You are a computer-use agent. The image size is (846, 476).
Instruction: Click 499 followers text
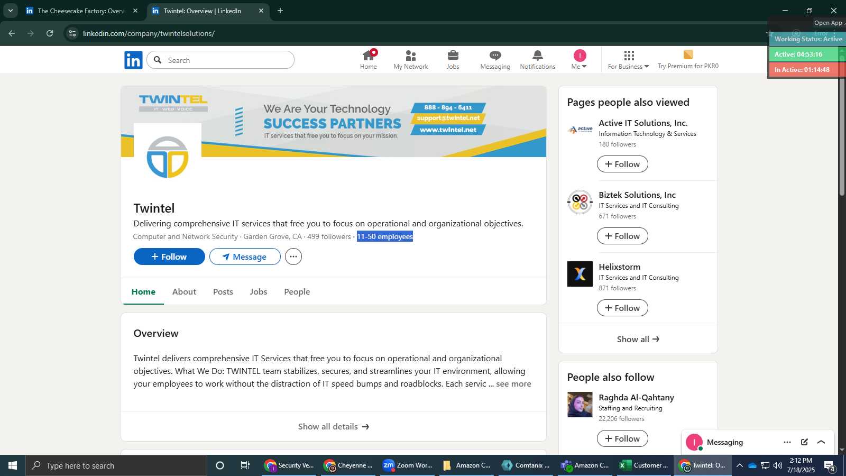[x=329, y=236]
